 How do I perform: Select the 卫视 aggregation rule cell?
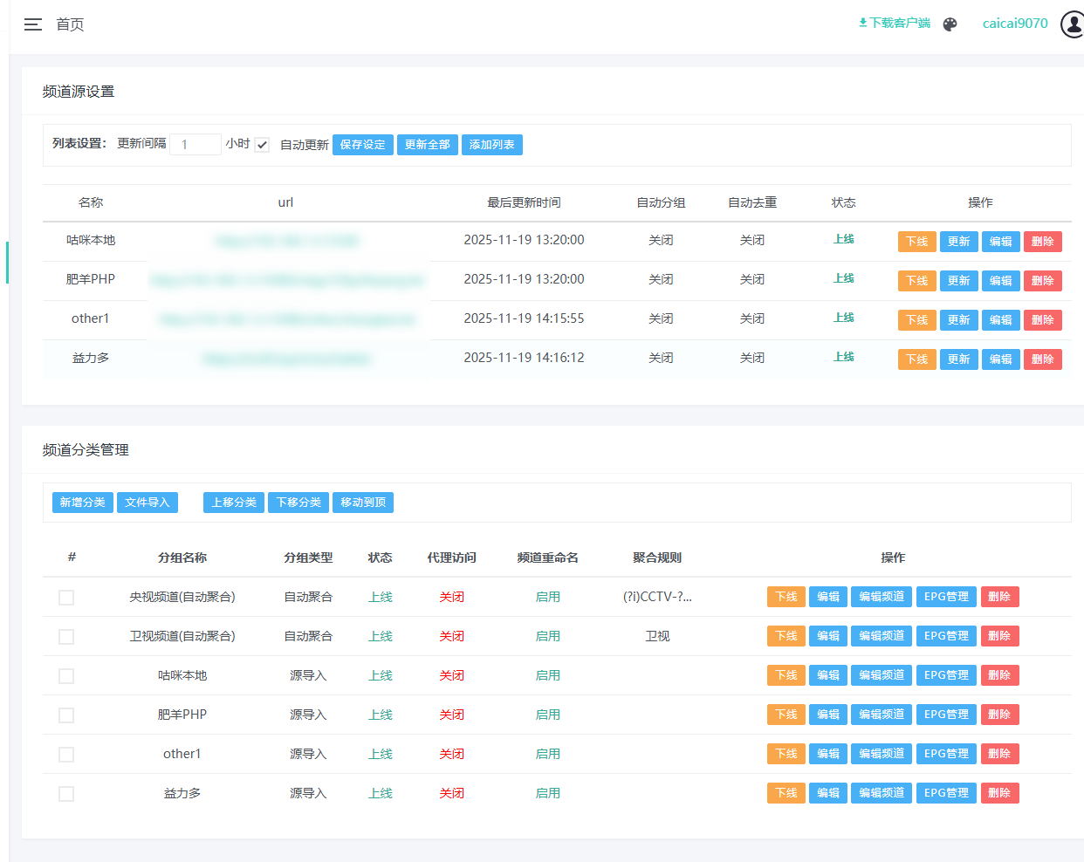click(657, 636)
